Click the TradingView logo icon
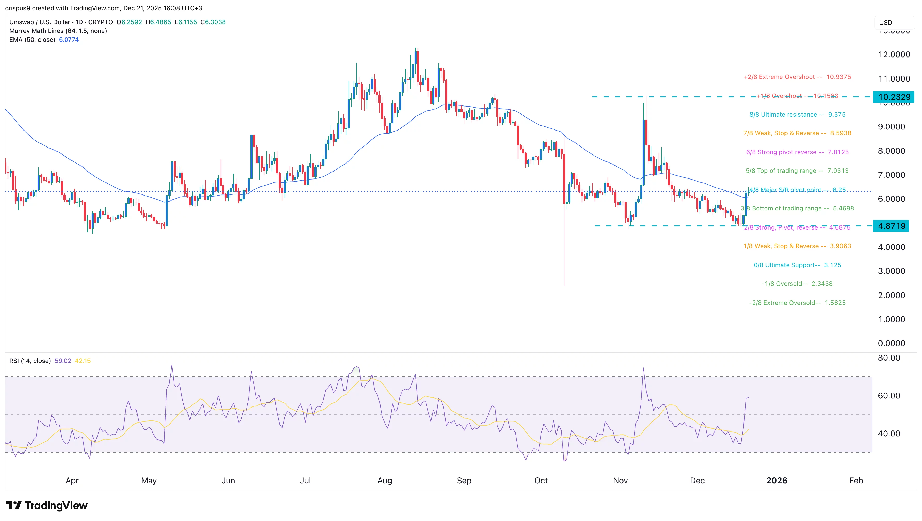Viewport: 922px width, 521px height. coord(14,505)
